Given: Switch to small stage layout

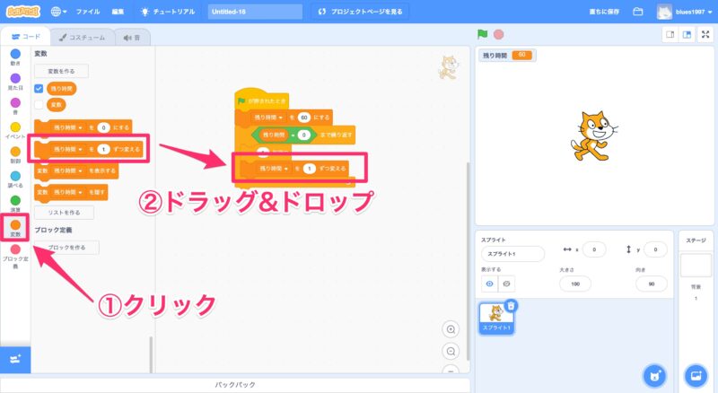Looking at the screenshot, I should coord(669,35).
